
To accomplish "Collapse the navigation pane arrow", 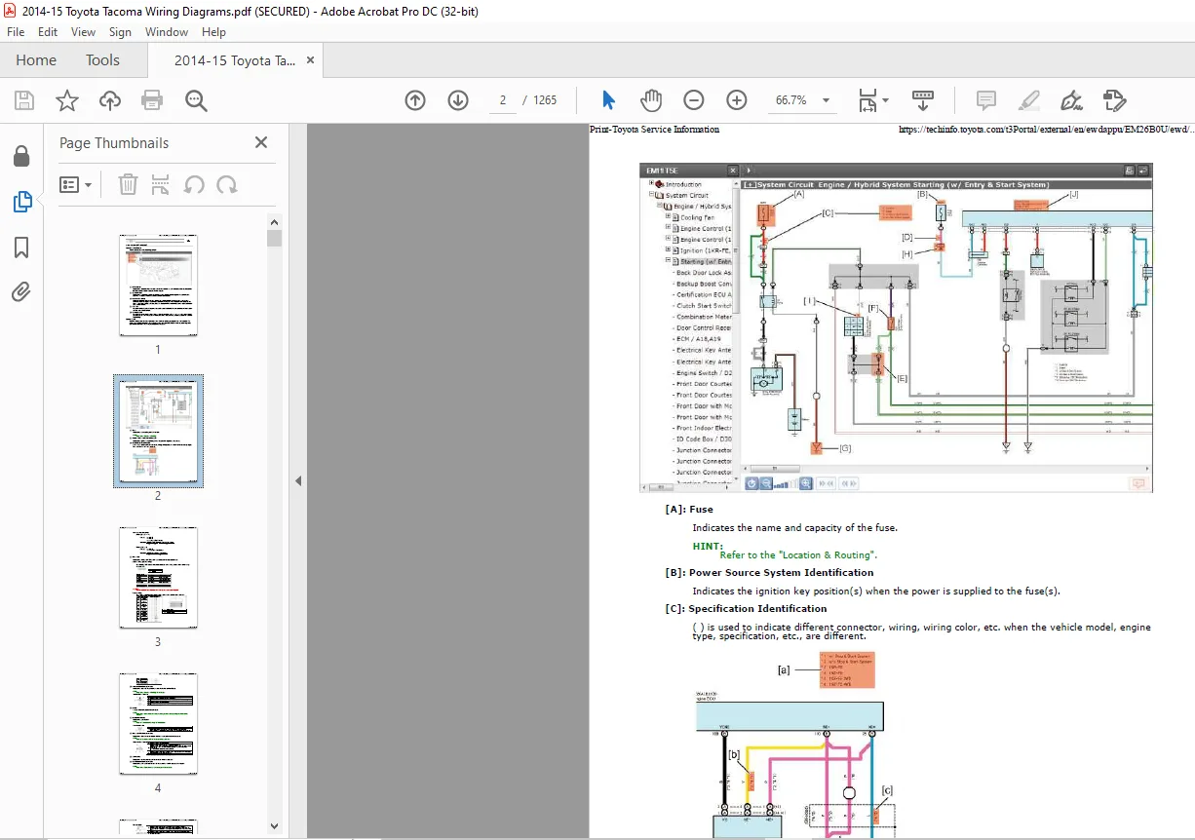I will [298, 480].
